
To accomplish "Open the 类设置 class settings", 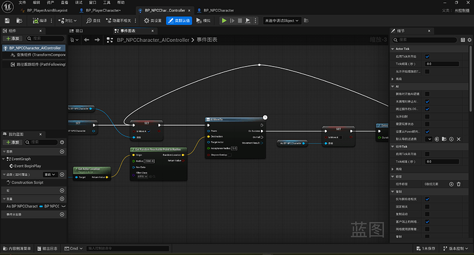I will click(153, 21).
